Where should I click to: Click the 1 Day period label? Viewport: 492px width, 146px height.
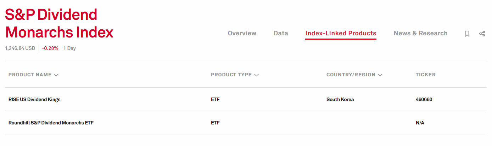69,48
